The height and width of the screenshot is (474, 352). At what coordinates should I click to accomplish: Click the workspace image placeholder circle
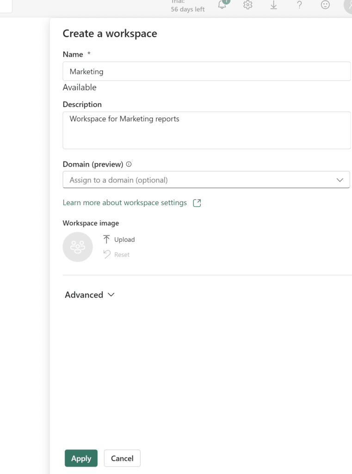click(x=78, y=247)
